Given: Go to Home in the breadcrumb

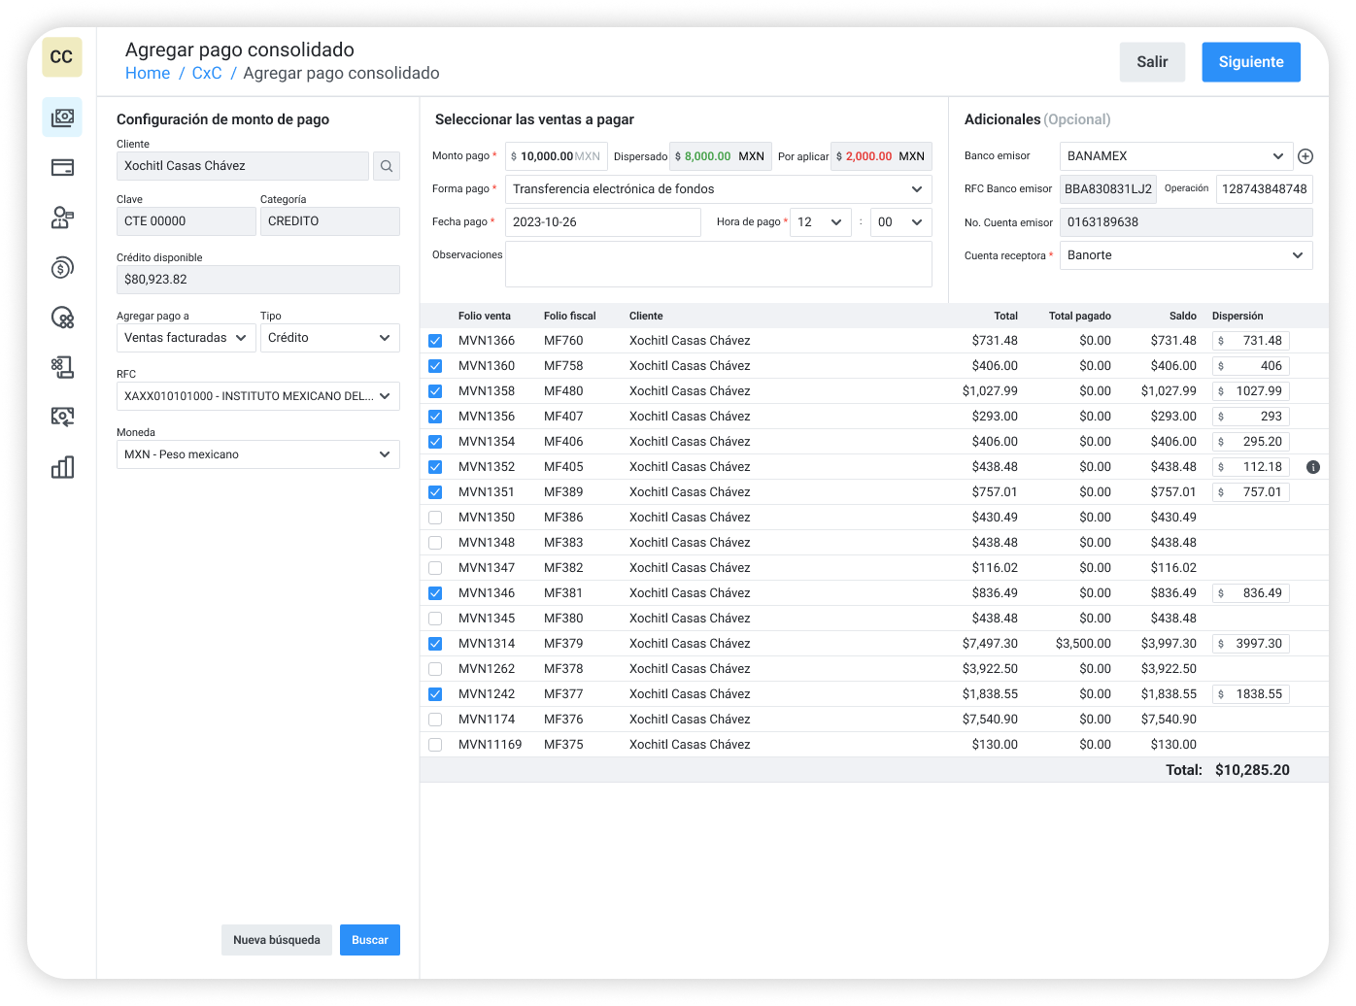Looking at the screenshot, I should (148, 74).
